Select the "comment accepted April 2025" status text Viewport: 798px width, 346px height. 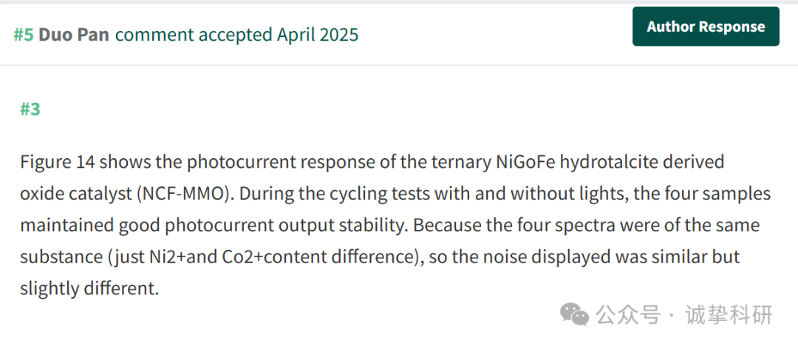click(236, 35)
